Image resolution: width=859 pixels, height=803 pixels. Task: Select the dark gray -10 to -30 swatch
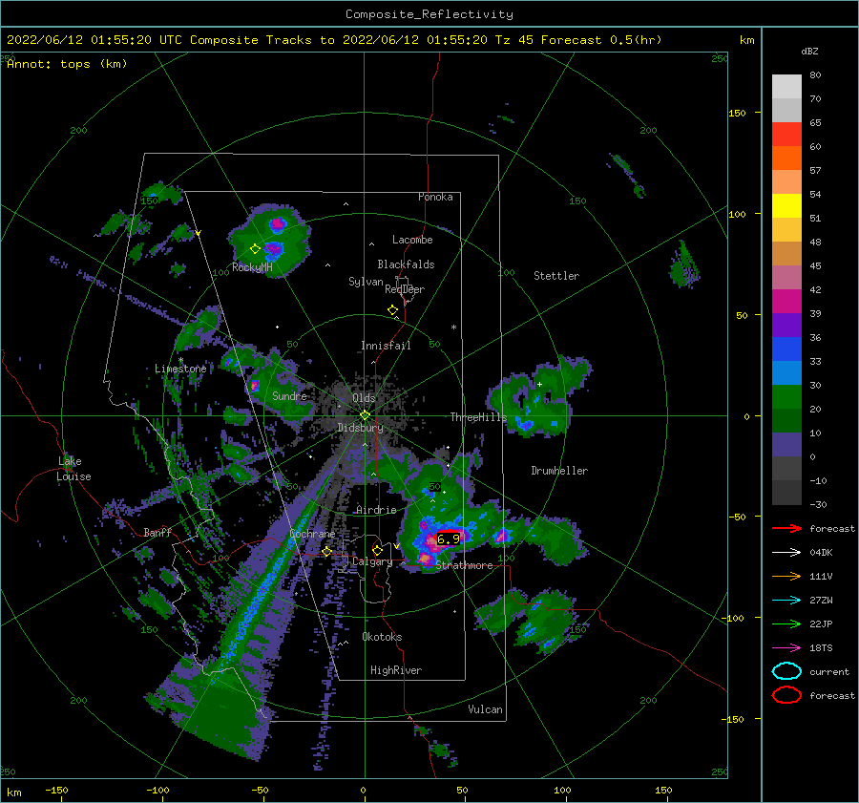click(786, 493)
